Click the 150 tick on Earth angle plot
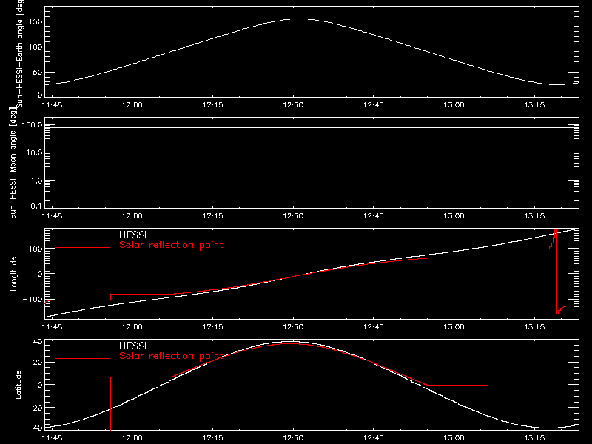The image size is (592, 444). [35, 21]
